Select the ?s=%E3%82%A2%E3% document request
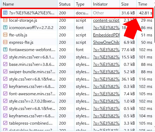The height and width of the screenshot is (132, 155). coord(32,13)
